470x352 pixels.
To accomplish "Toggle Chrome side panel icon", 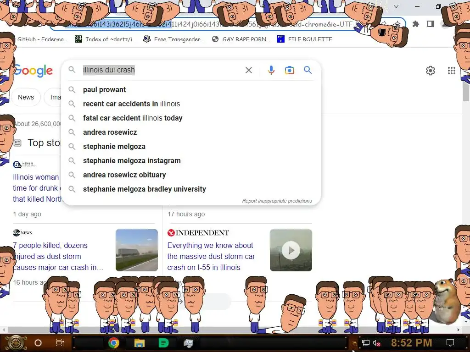I will pos(431,24).
